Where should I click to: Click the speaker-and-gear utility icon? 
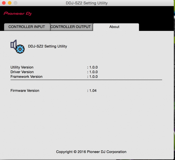point(17,47)
